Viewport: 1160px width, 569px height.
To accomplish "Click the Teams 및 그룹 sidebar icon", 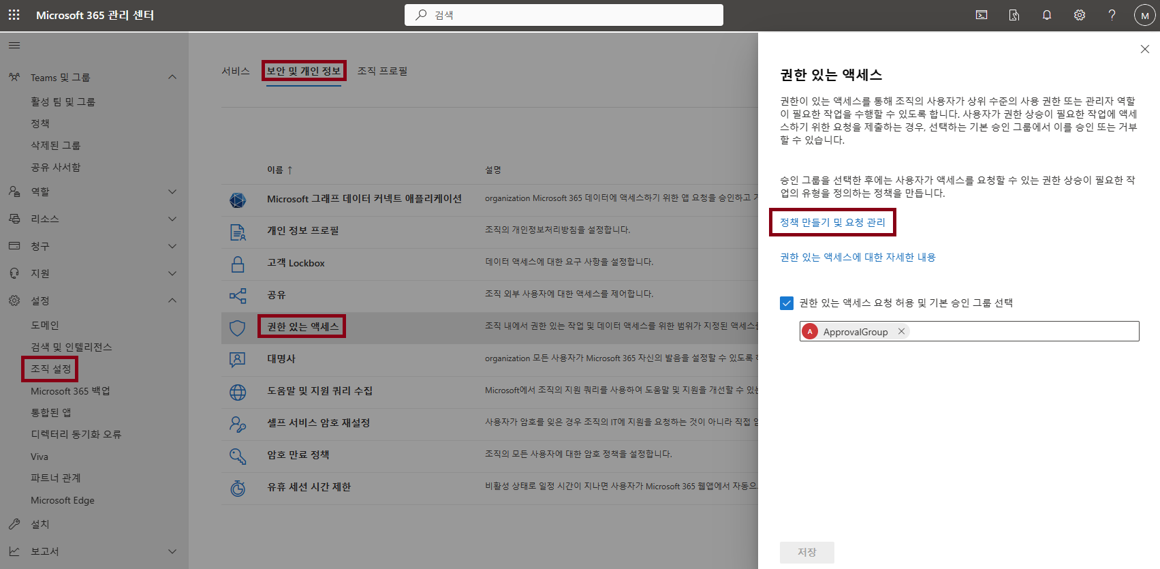I will tap(14, 77).
